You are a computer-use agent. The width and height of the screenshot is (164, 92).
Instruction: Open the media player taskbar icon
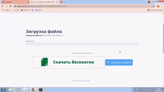18,90
